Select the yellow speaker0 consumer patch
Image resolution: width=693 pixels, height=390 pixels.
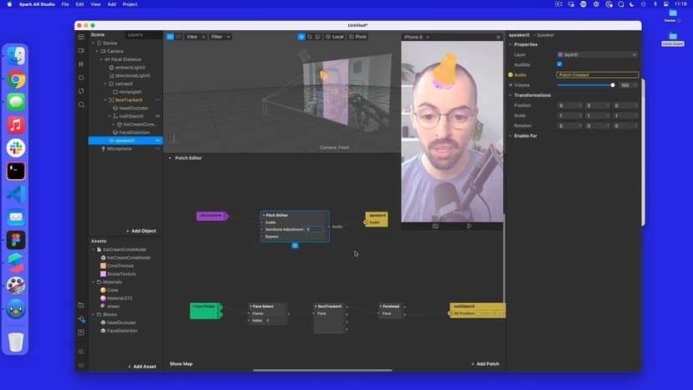377,219
